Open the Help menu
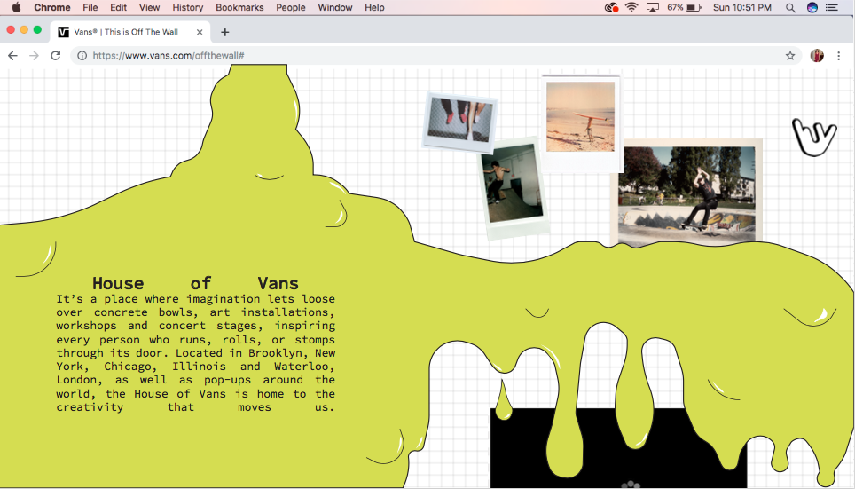Image resolution: width=855 pixels, height=489 pixels. 374,8
